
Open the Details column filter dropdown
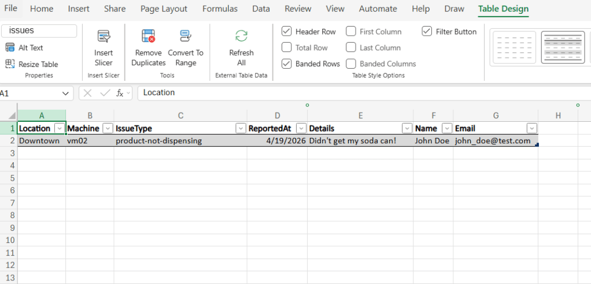[x=407, y=129]
